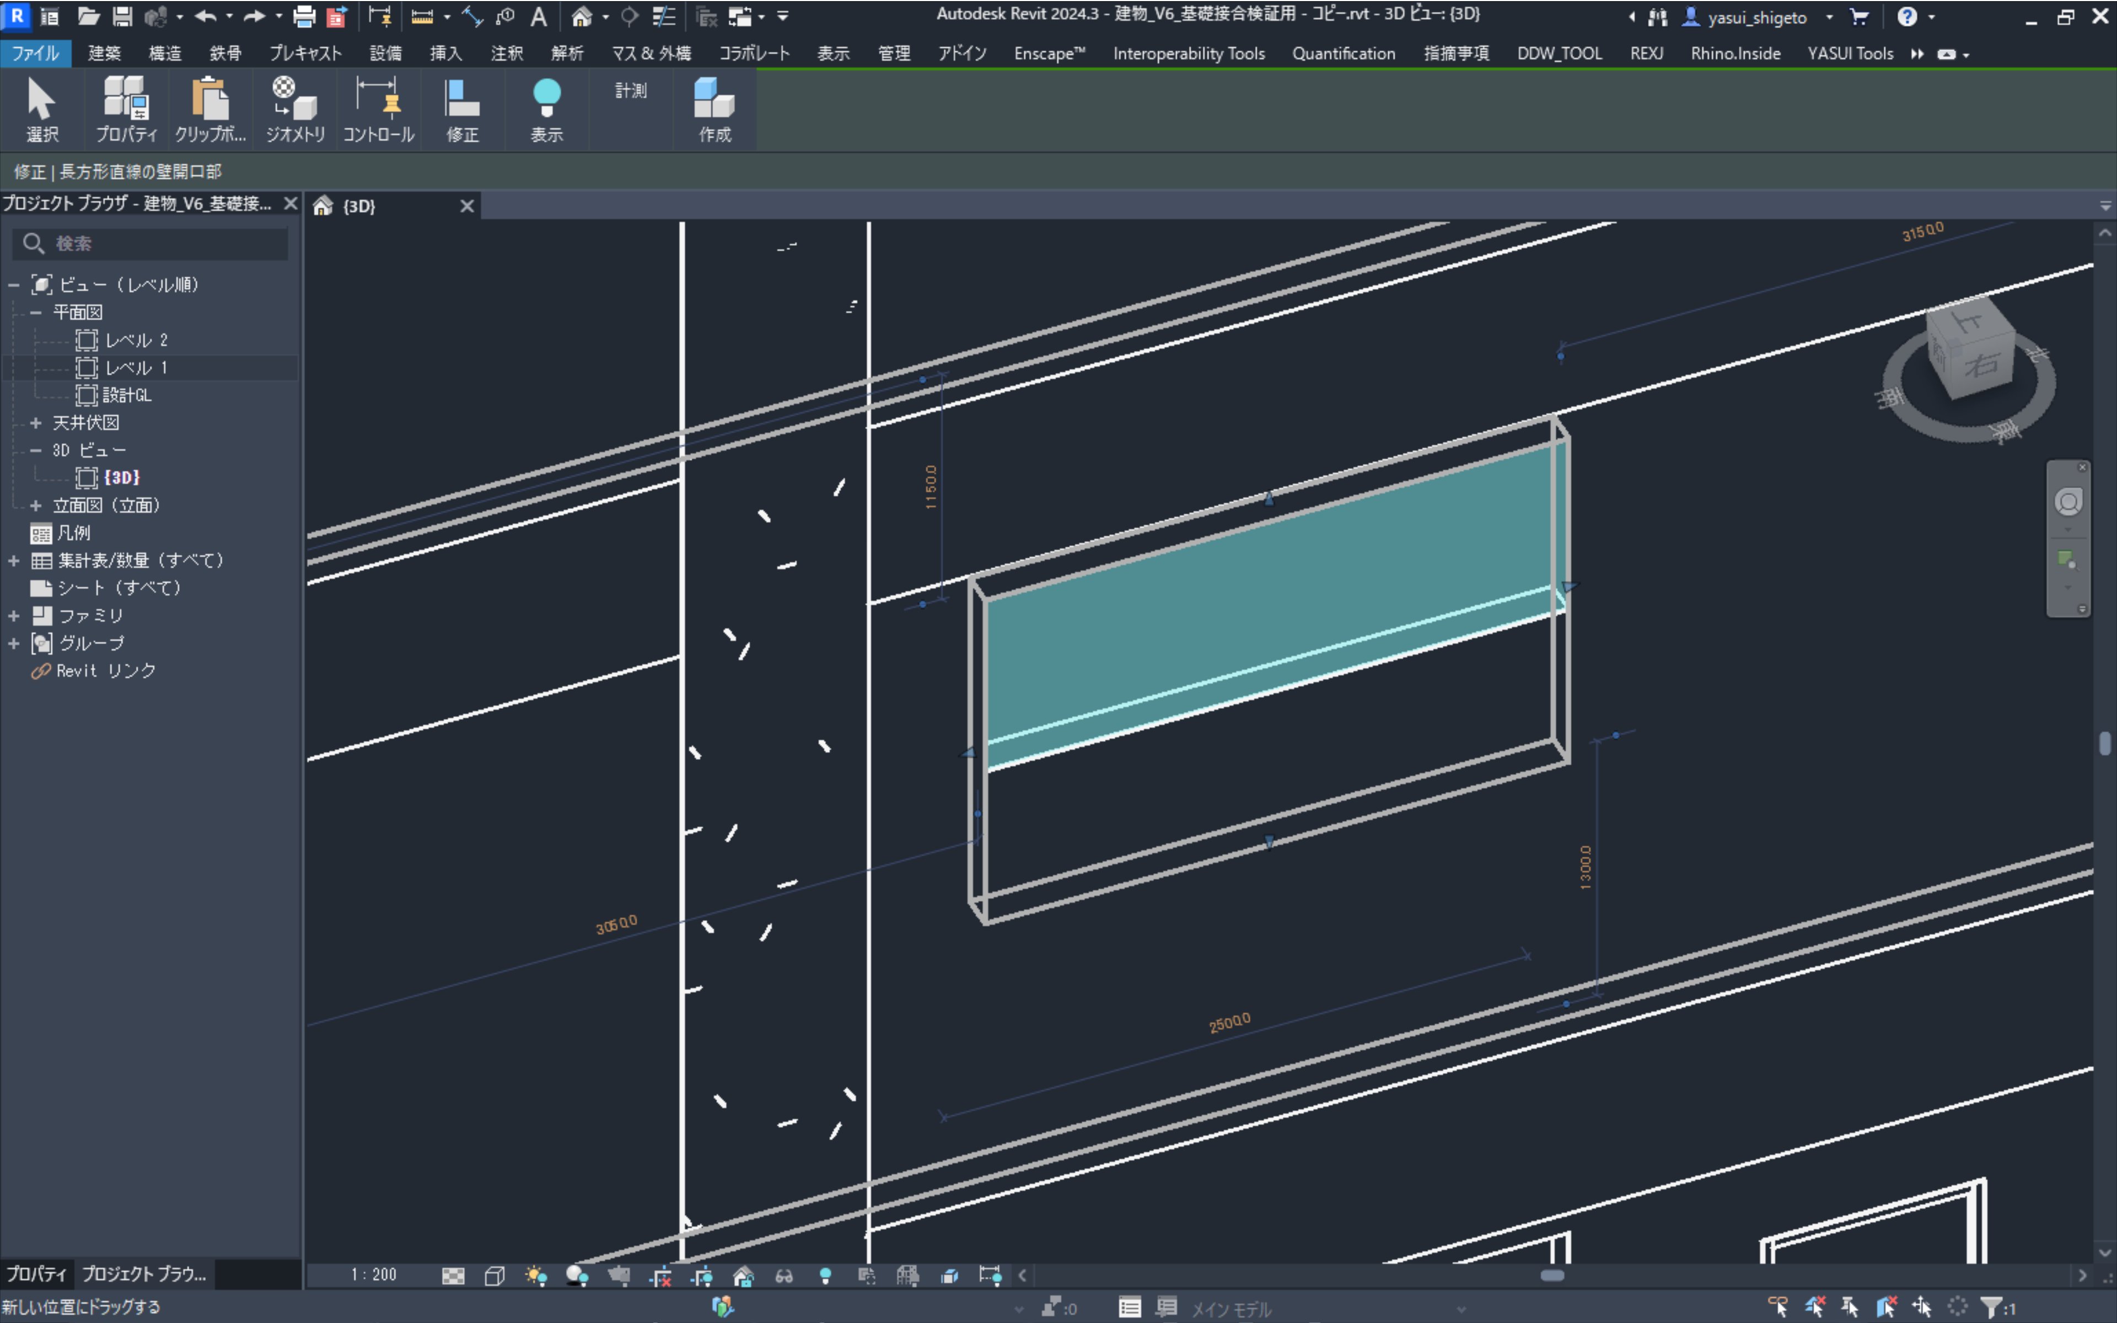Click the 検索 field in the project browser
This screenshot has width=2117, height=1323.
coord(151,243)
